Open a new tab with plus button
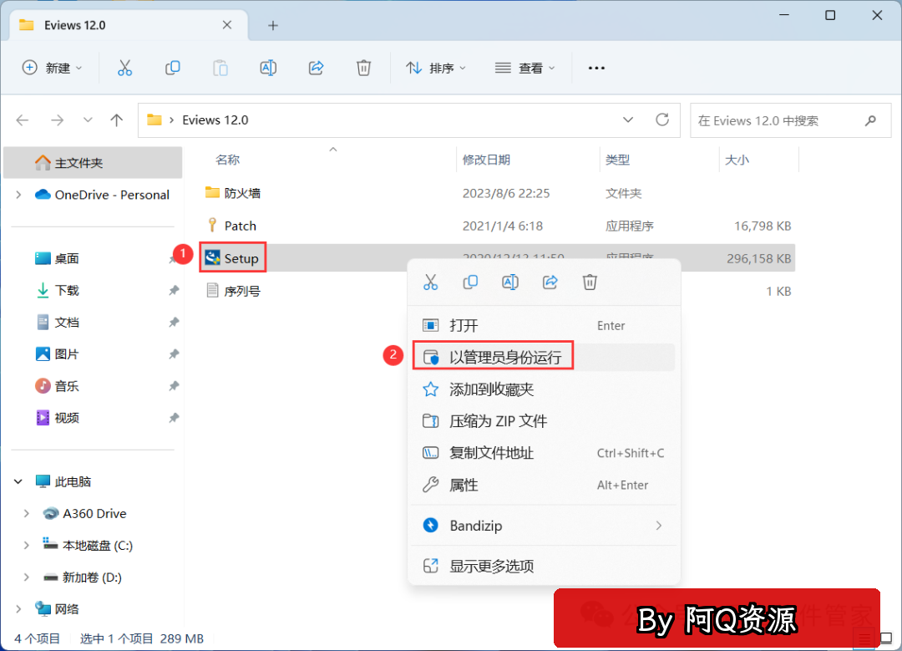The image size is (902, 651). (x=273, y=25)
